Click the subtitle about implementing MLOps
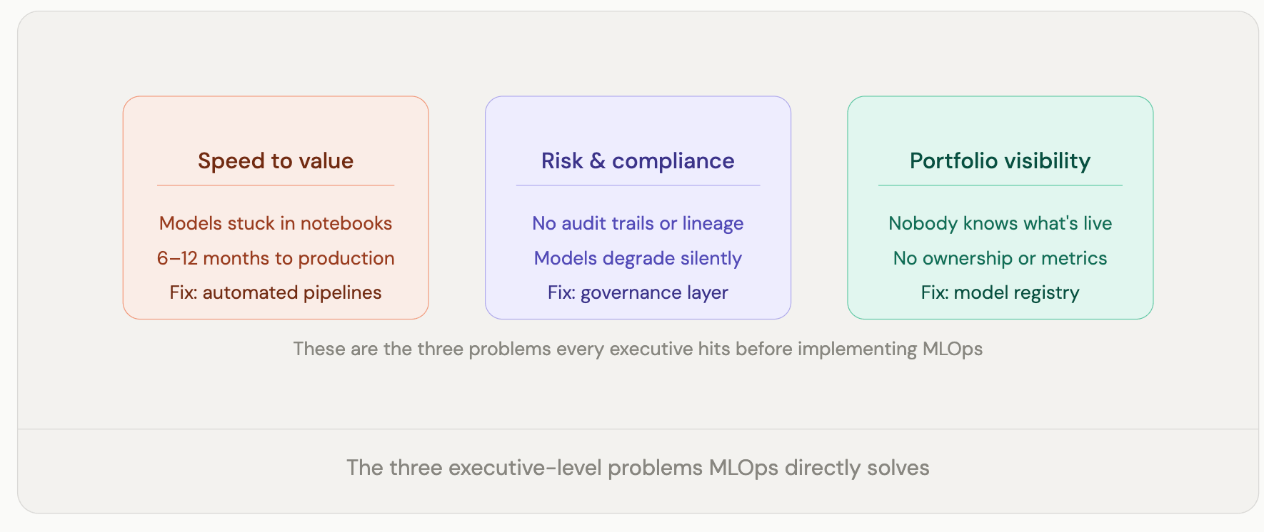 [x=638, y=349]
